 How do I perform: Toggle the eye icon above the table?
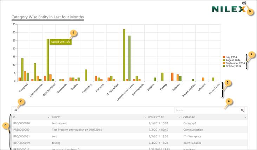click(16, 110)
